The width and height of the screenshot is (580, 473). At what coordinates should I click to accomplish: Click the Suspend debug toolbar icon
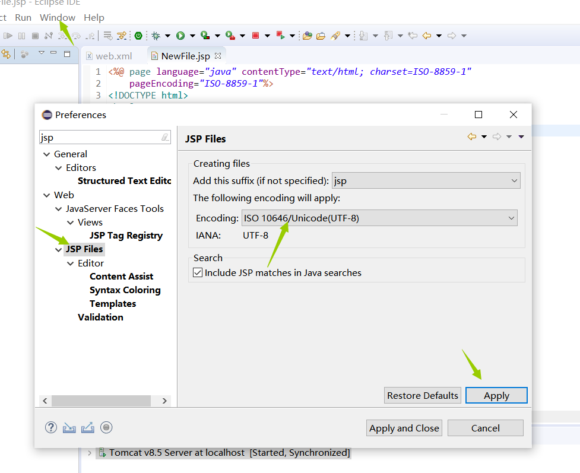[x=22, y=36]
